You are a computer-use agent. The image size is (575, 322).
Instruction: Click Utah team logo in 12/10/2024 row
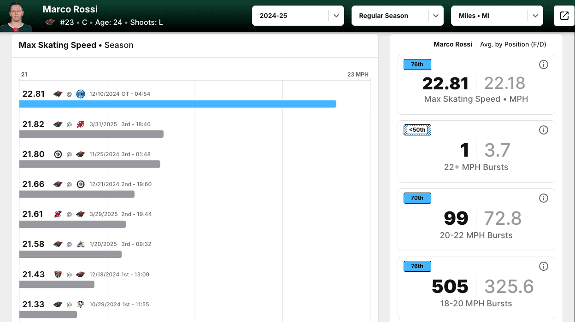pyautogui.click(x=81, y=94)
